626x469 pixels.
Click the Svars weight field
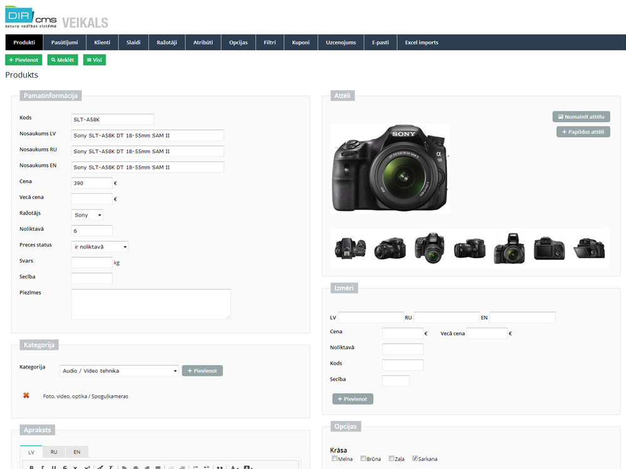point(92,263)
